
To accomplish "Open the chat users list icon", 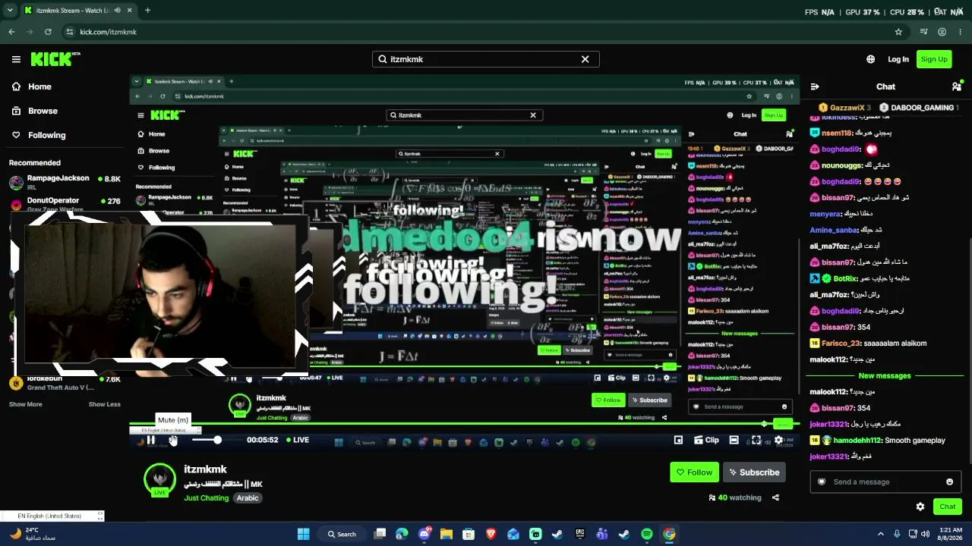I will 956,86.
